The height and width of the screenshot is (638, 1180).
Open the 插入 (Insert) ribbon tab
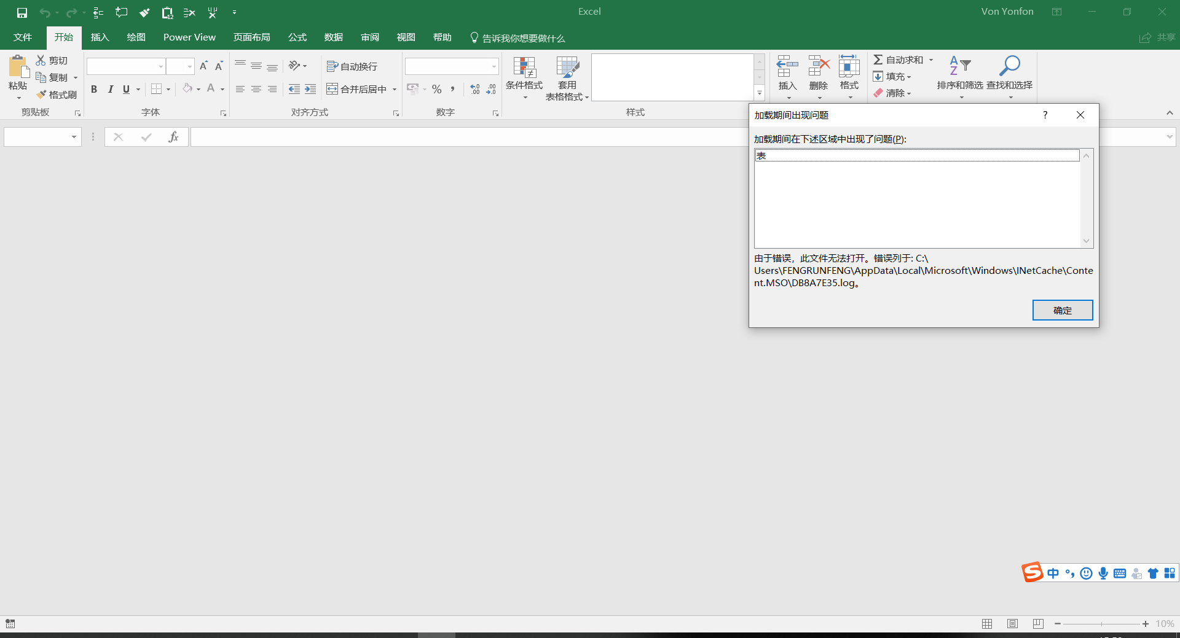pos(100,37)
